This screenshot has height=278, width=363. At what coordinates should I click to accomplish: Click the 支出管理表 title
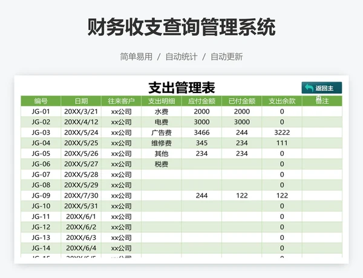point(181,88)
